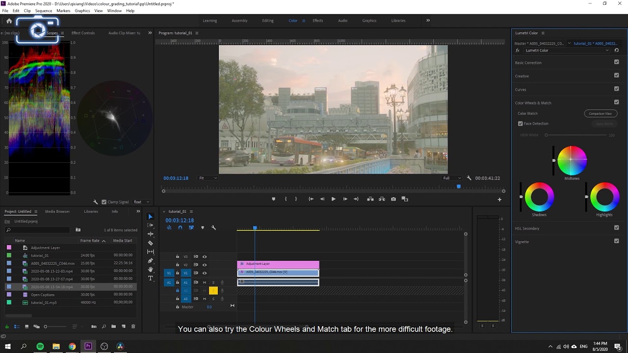The width and height of the screenshot is (628, 353).
Task: Click the New Item icon in Project panel
Action: (124, 327)
